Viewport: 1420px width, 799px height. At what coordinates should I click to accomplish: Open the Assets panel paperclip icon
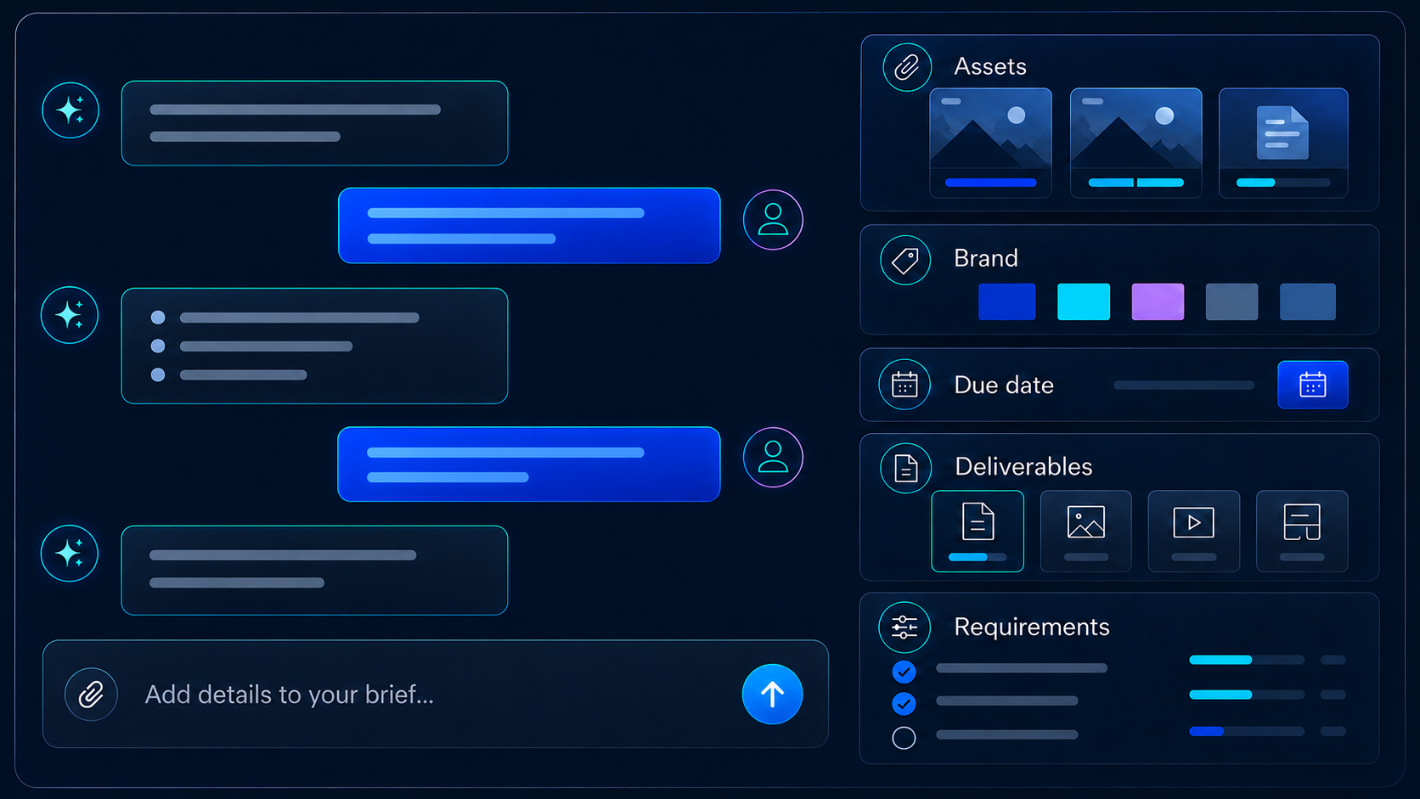click(x=907, y=67)
